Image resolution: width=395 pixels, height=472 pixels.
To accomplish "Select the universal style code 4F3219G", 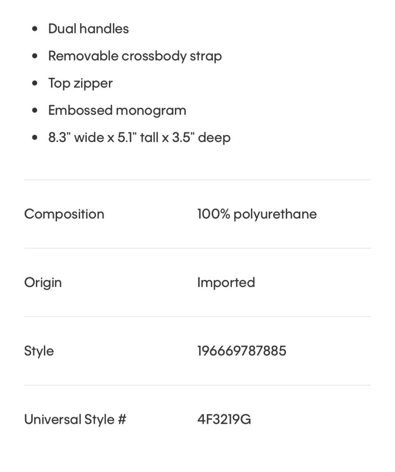I will (x=224, y=420).
